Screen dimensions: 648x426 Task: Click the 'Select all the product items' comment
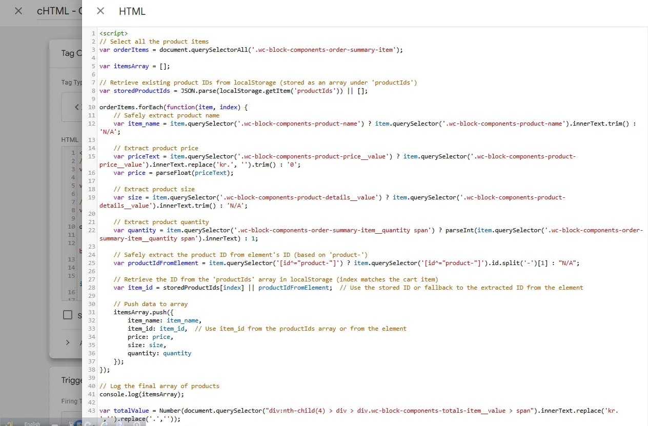click(x=154, y=42)
